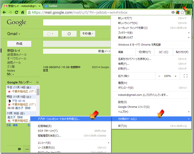Click 貼り付け(P) in the edit row

[182, 52]
